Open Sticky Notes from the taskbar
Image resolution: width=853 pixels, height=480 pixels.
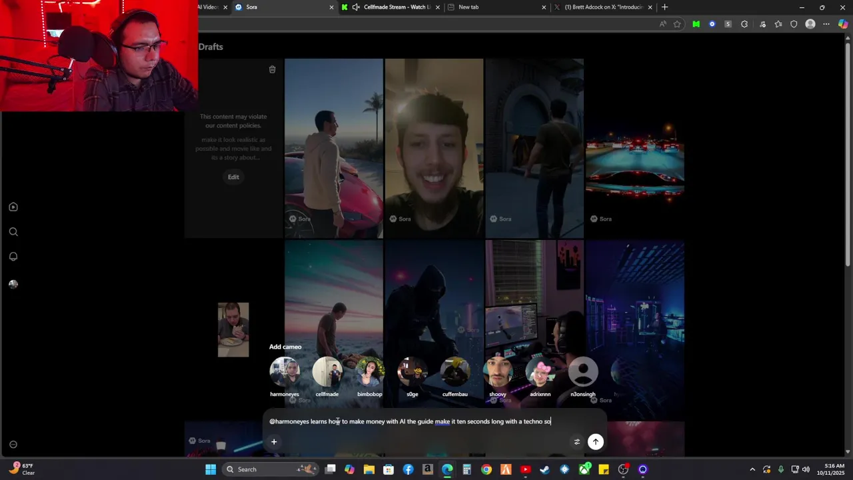(x=604, y=469)
